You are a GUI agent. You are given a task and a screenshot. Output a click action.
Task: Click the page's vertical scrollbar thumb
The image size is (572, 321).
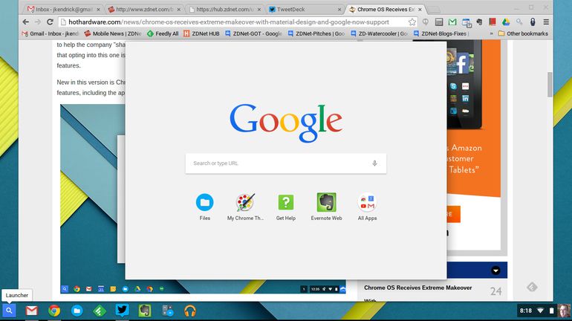click(550, 85)
